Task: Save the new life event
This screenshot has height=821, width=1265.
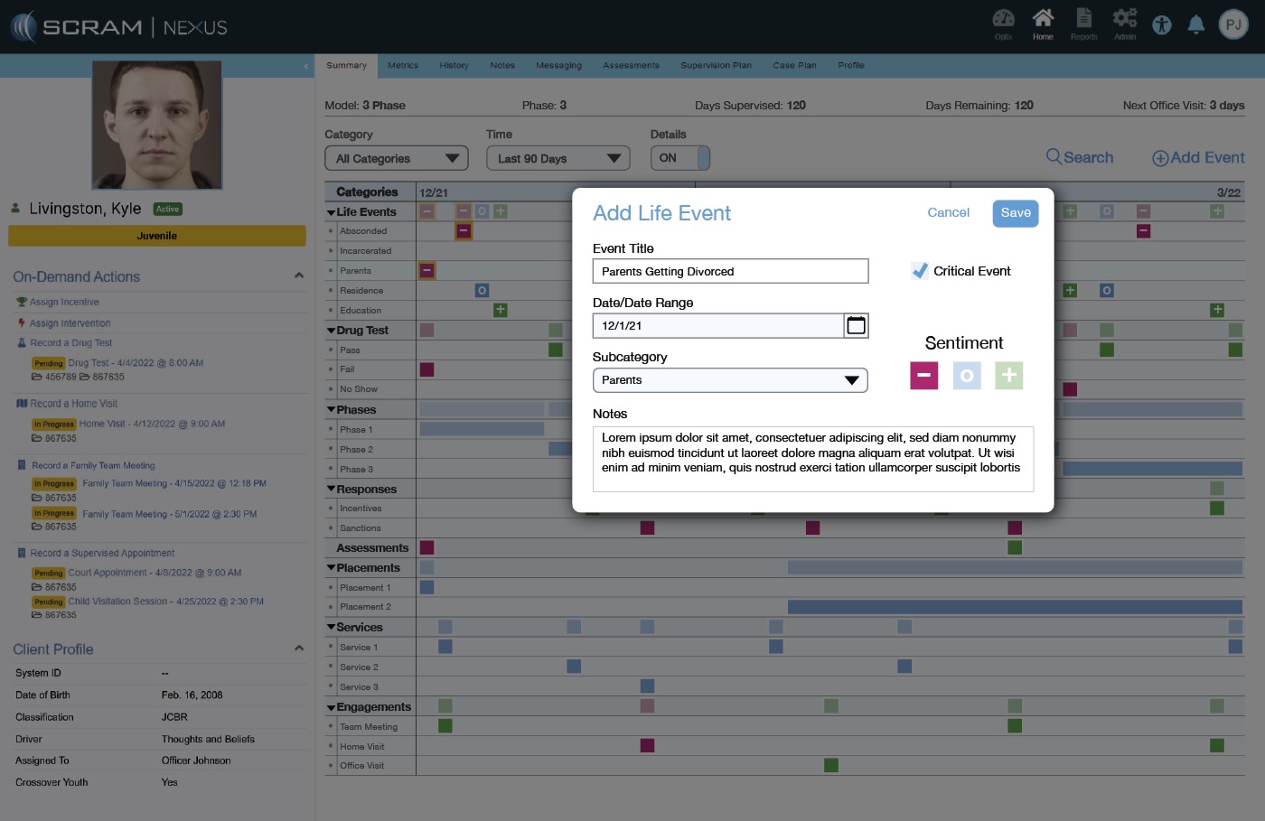Action: coord(1015,213)
